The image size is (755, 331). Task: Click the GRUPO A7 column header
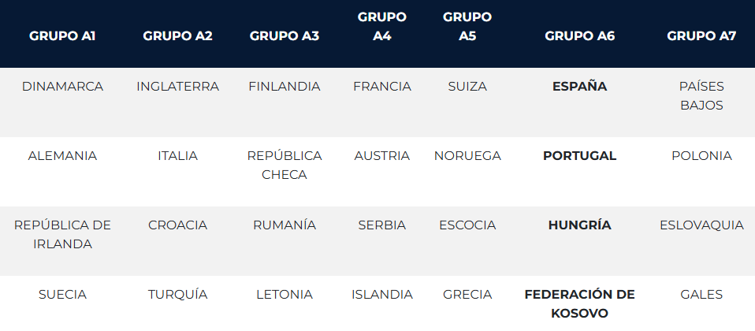pos(701,35)
